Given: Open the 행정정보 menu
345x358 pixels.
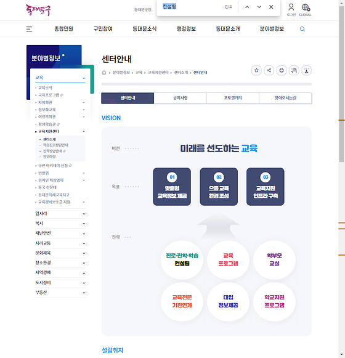Looking at the screenshot, I should 186,29.
